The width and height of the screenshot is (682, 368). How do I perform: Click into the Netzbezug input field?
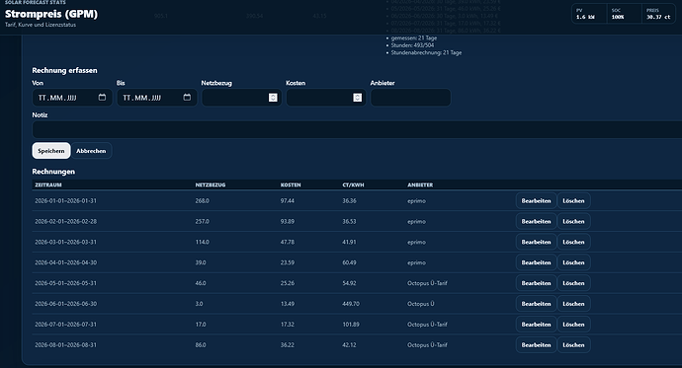(241, 98)
